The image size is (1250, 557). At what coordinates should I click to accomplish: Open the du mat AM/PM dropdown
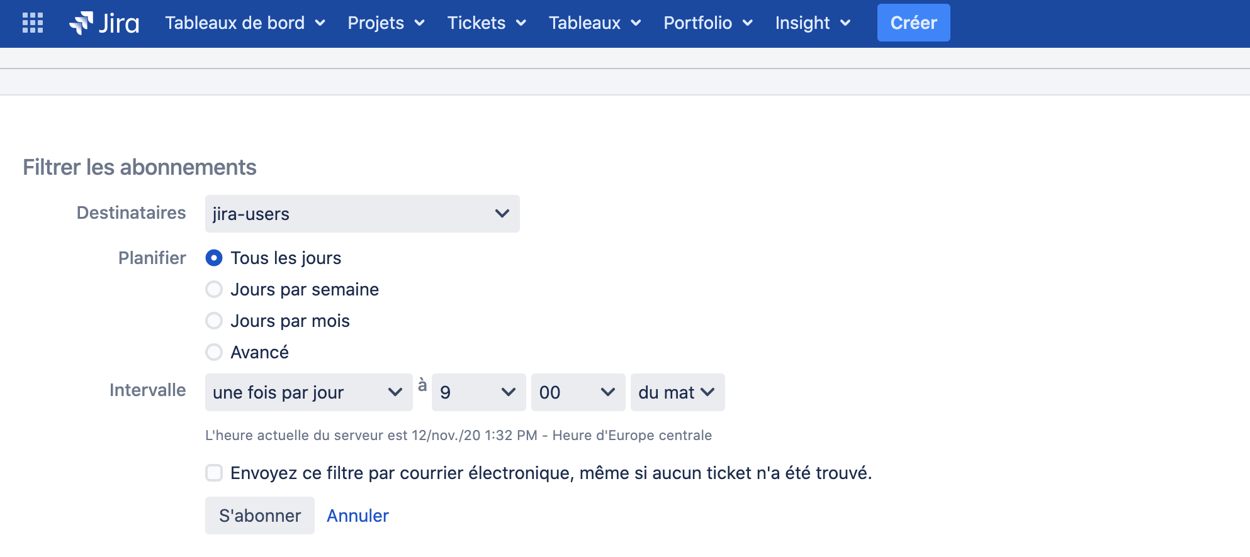[677, 392]
